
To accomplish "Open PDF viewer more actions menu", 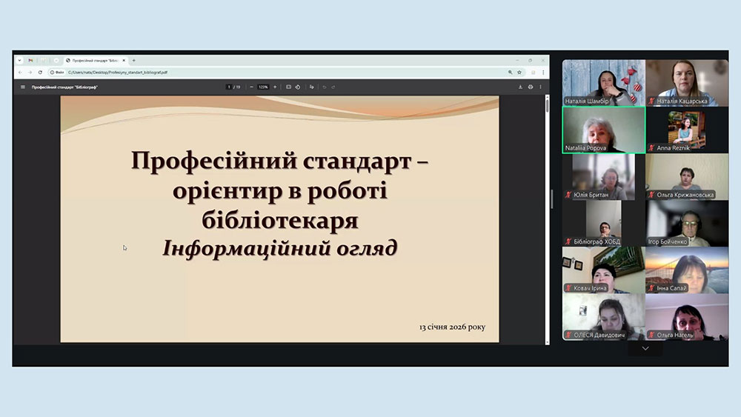I will pos(541,87).
